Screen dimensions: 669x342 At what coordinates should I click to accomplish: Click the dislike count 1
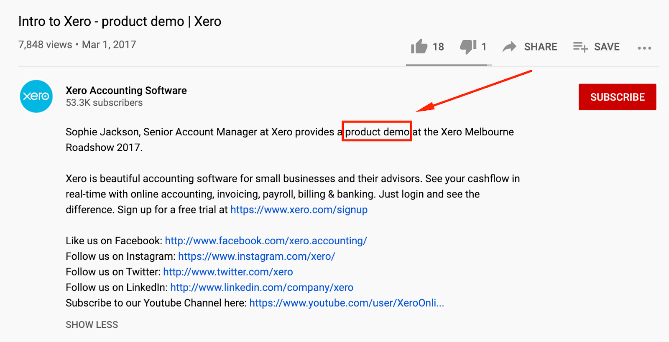coord(484,47)
